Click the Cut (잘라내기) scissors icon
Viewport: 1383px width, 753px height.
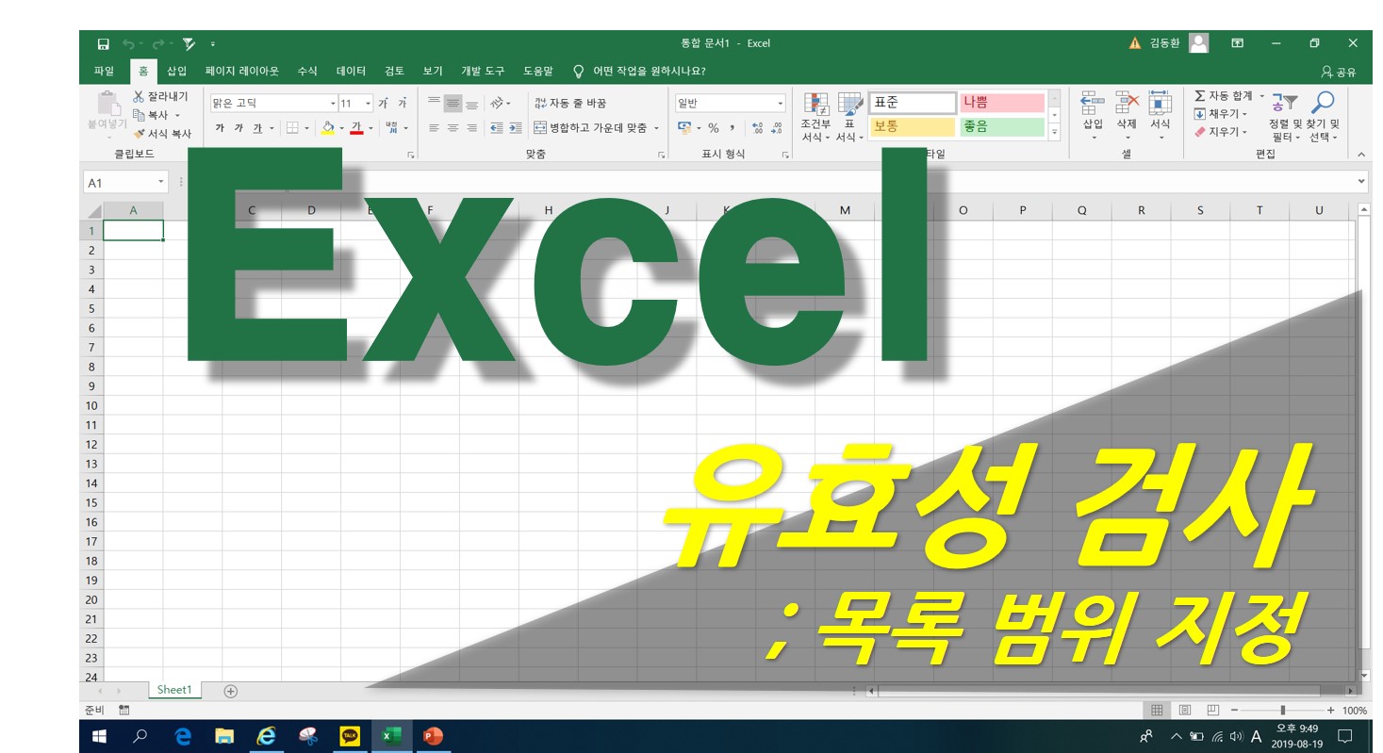(x=139, y=96)
